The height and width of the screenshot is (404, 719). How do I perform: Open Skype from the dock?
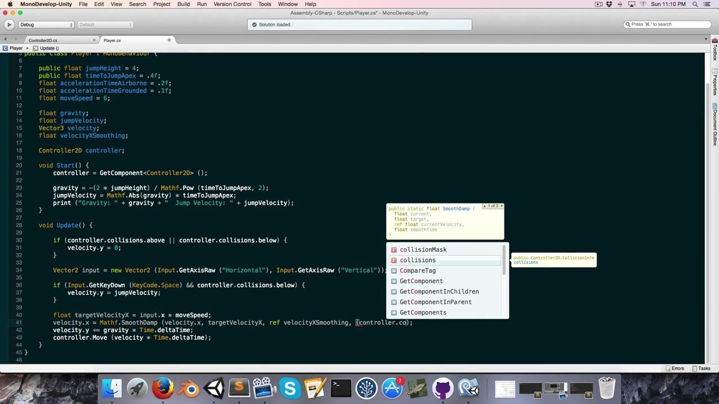(x=290, y=388)
